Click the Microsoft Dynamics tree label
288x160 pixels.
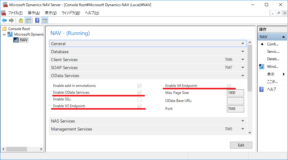click(29, 34)
